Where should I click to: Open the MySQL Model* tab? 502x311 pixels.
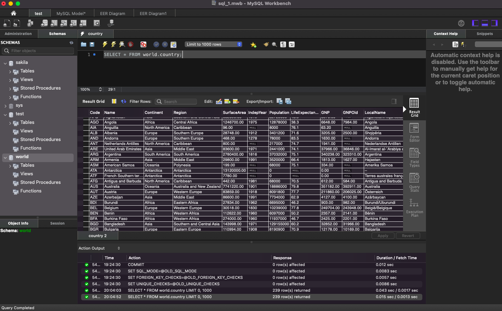(x=71, y=14)
